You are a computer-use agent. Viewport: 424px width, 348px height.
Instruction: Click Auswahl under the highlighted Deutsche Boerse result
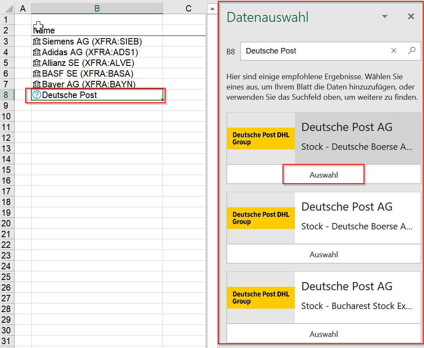324,175
